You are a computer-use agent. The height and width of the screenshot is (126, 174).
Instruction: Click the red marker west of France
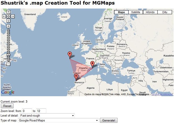tap(70, 55)
